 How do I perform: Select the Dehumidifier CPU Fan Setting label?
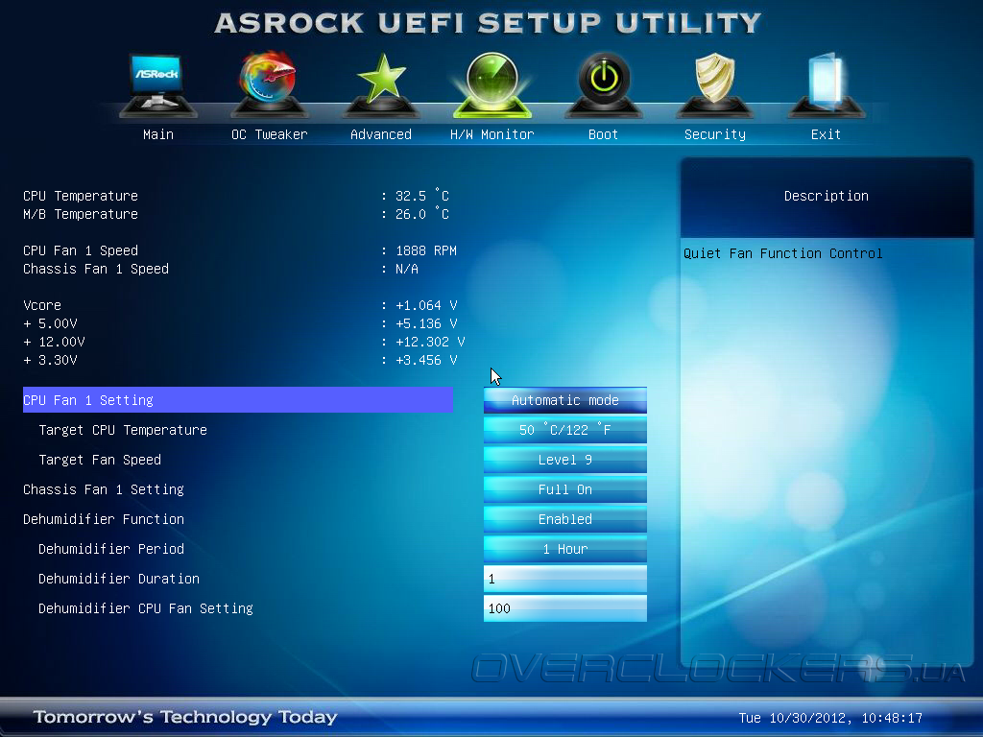[x=146, y=608]
